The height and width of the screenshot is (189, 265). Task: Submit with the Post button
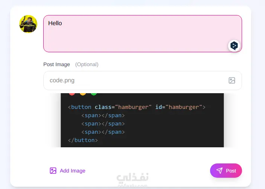(226, 171)
